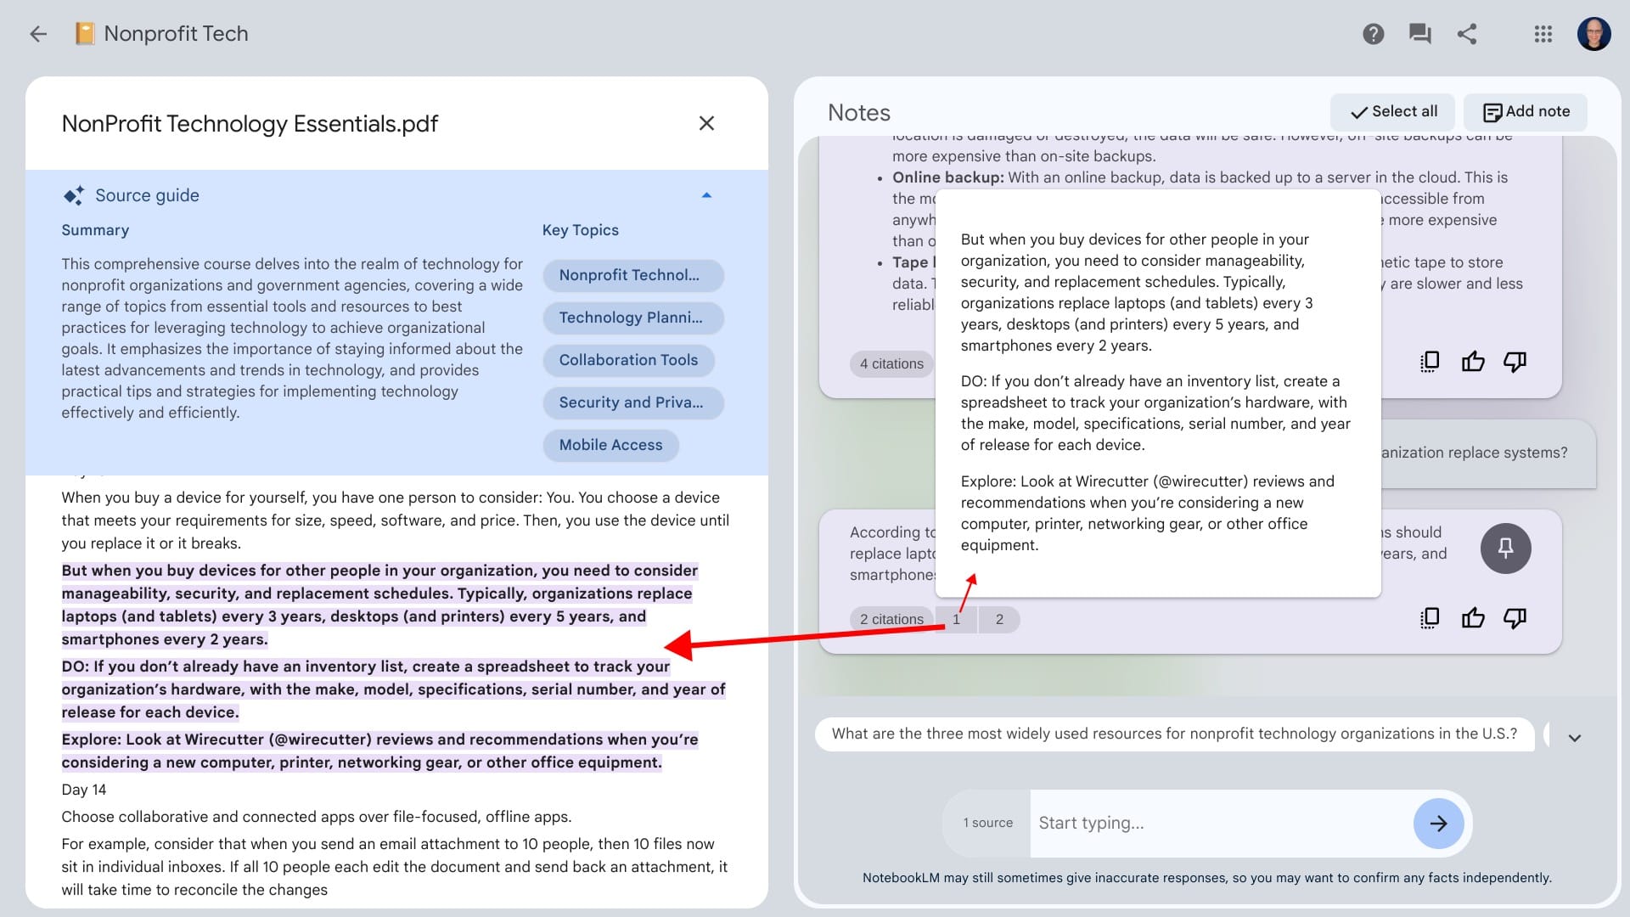Choose the suggested question about three most used resources
The width and height of the screenshot is (1630, 917).
1174,734
